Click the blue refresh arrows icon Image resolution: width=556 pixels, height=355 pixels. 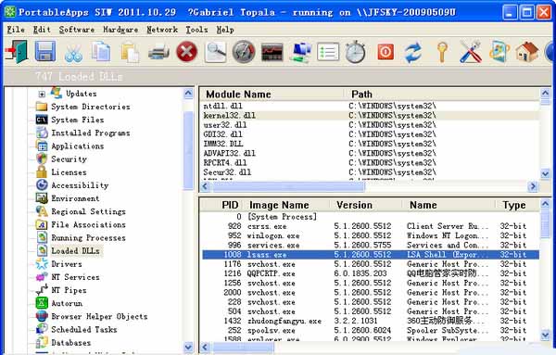(413, 53)
